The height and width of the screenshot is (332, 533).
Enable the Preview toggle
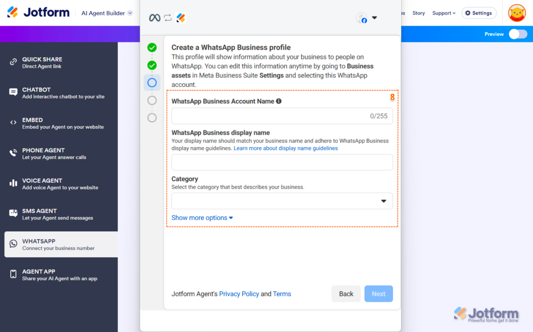[518, 34]
